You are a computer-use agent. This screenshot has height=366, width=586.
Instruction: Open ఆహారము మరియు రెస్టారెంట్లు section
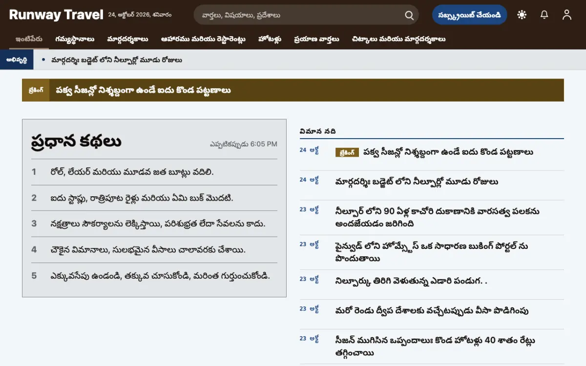(203, 39)
